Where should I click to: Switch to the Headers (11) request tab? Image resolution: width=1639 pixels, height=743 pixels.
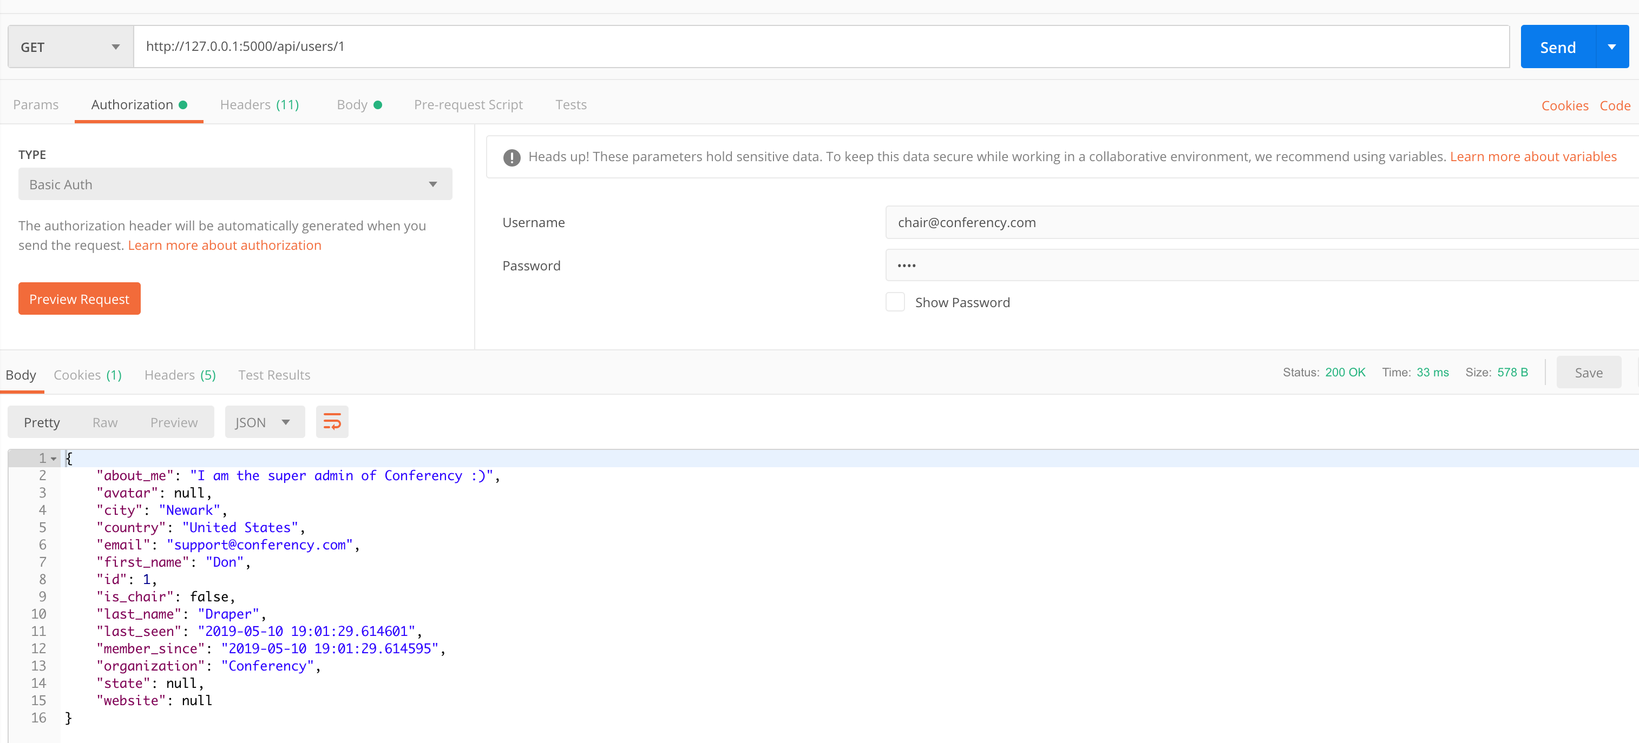pos(260,104)
